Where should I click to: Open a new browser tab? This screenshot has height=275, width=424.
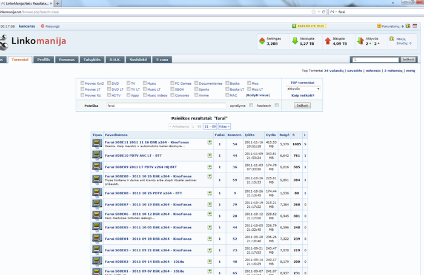pos(58,4)
